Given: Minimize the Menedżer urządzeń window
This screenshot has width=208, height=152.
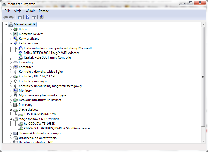Looking at the screenshot, I should 183,3.
